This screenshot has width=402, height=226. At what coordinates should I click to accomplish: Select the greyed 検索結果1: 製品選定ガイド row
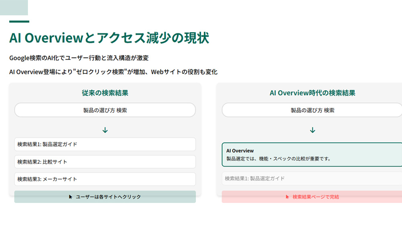pyautogui.click(x=312, y=179)
